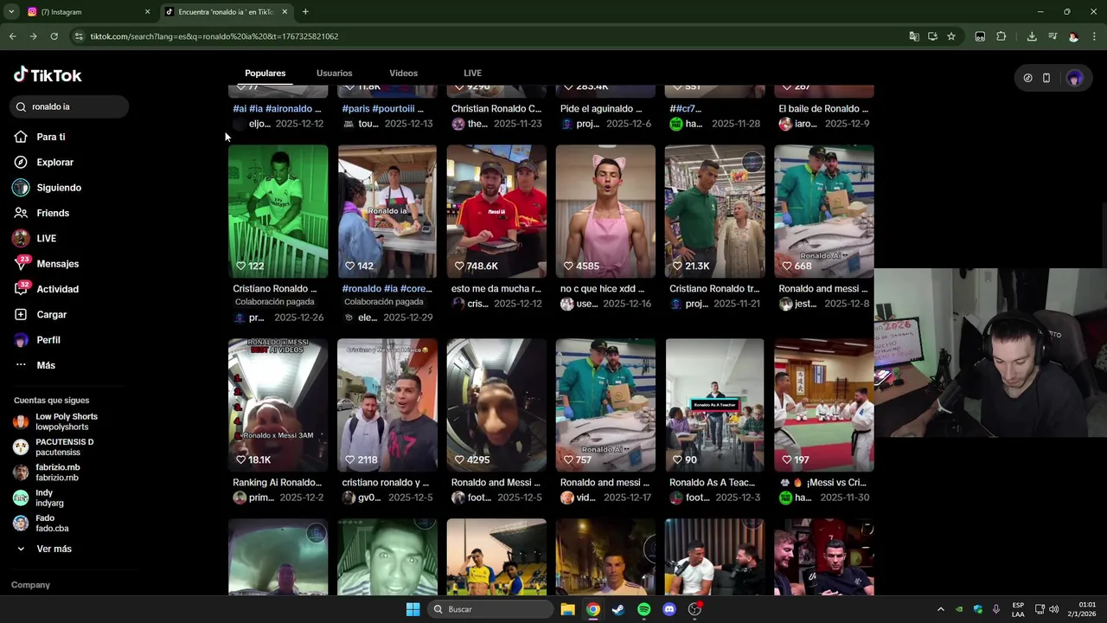The width and height of the screenshot is (1107, 623).
Task: Open Steam from the taskbar
Action: pyautogui.click(x=618, y=609)
